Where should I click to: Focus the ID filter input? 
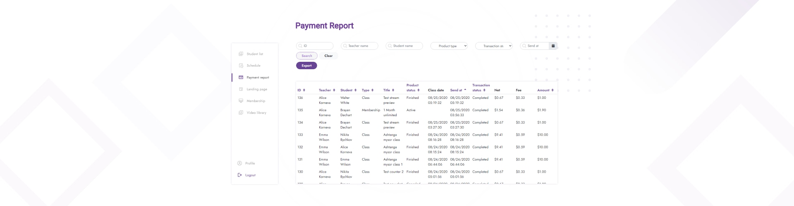point(315,46)
